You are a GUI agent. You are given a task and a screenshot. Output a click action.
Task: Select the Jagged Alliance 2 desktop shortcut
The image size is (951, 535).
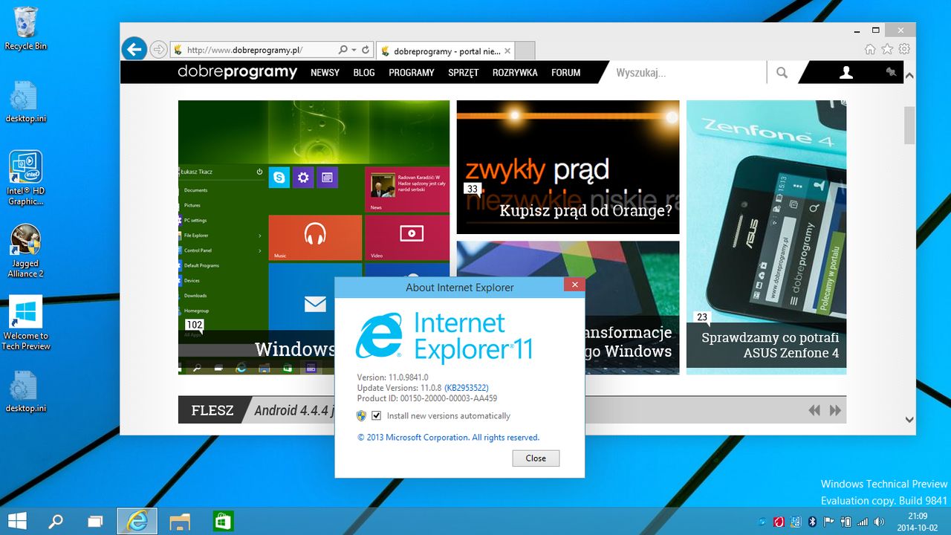click(25, 251)
